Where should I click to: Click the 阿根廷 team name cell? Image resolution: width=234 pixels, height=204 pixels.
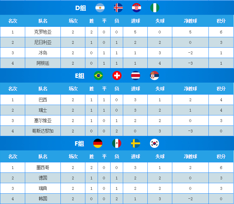coord(43,63)
